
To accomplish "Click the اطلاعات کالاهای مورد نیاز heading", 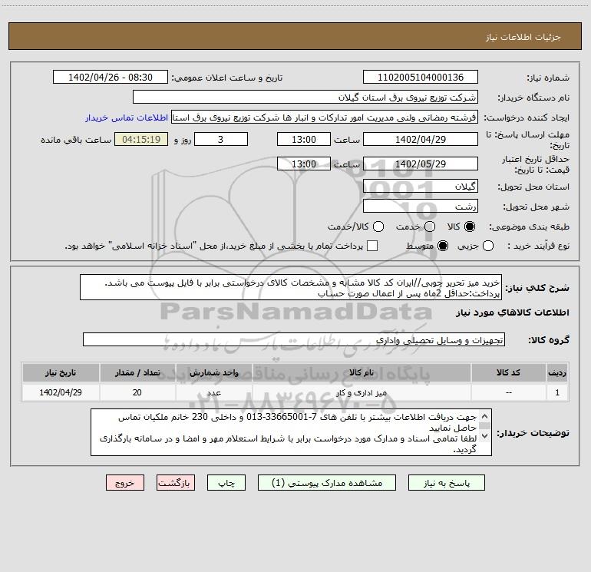I will pyautogui.click(x=512, y=312).
